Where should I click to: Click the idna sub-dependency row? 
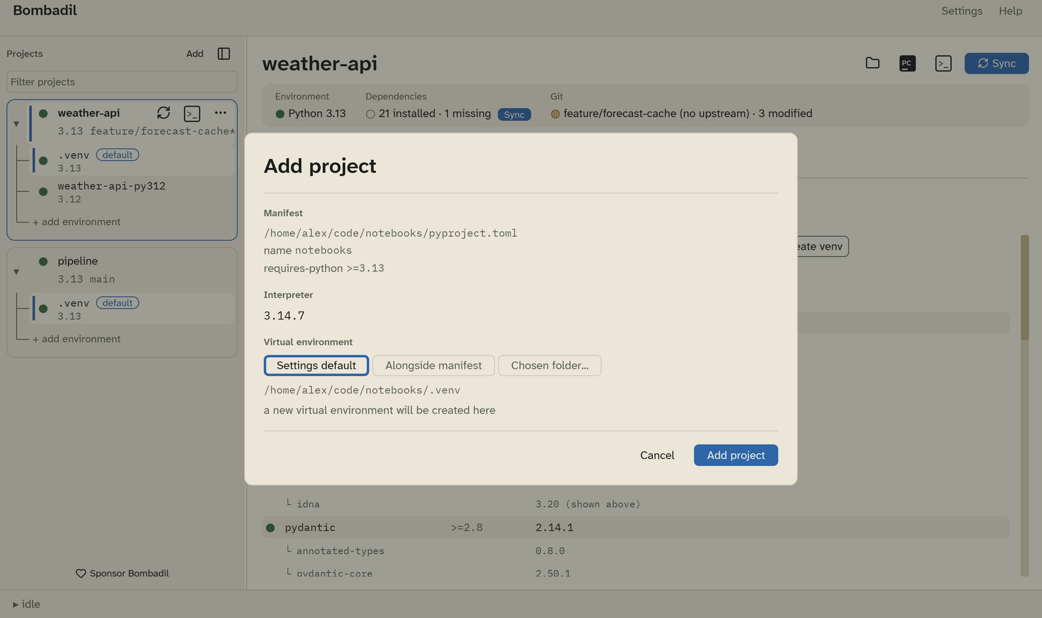coord(636,504)
